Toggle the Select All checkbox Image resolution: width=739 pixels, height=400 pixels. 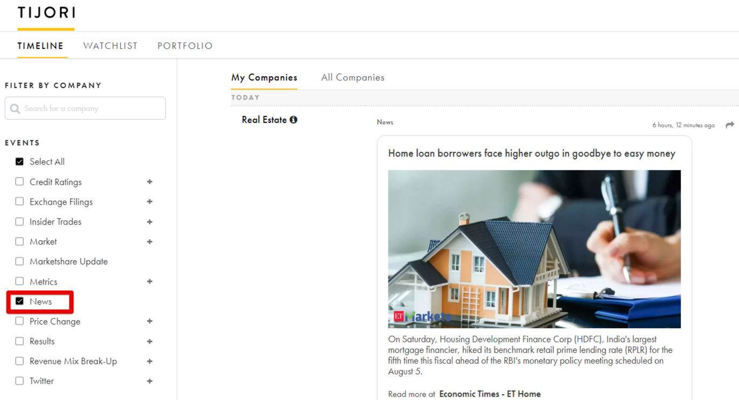(20, 161)
